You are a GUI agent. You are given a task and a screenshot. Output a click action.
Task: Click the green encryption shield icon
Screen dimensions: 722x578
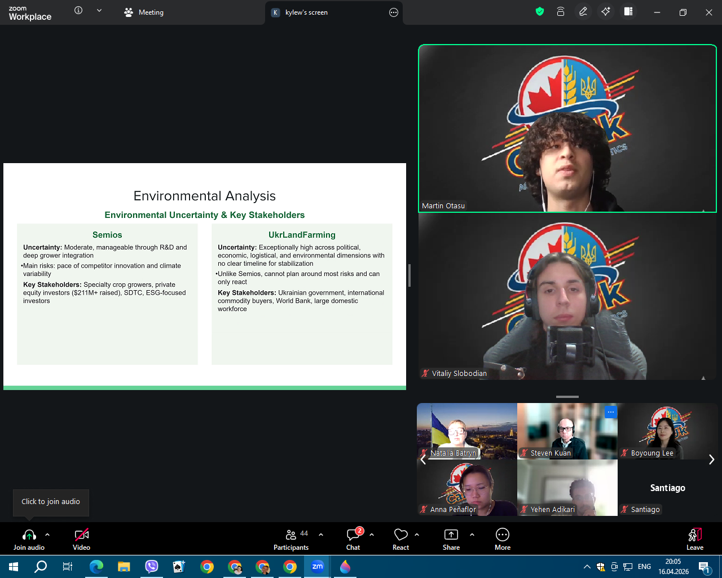(x=540, y=12)
